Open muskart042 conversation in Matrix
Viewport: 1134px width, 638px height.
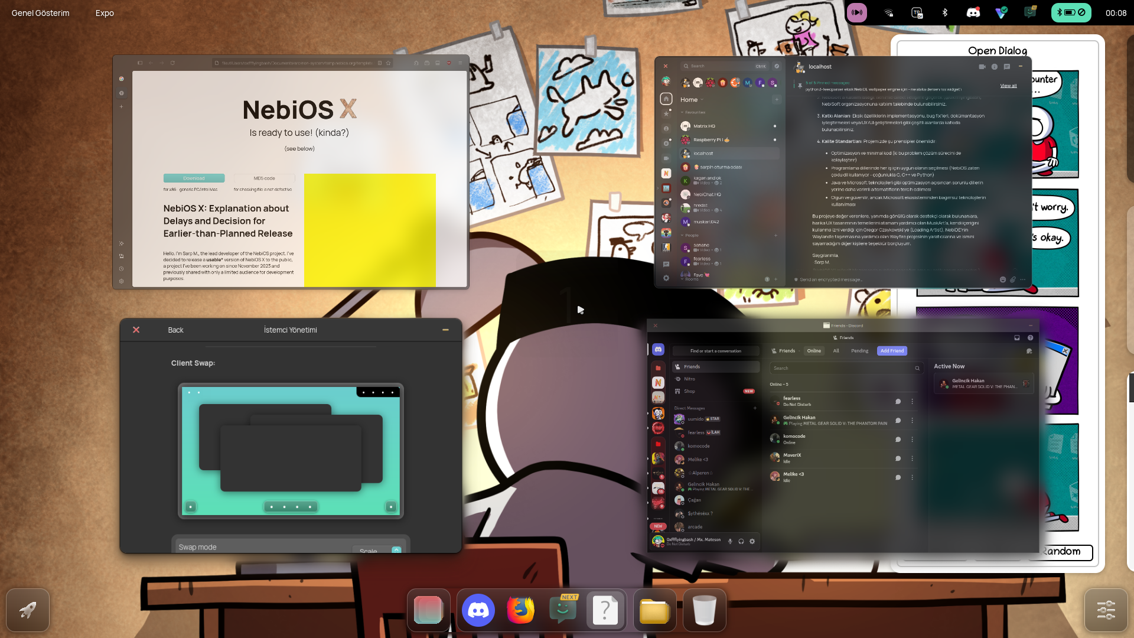click(x=729, y=222)
